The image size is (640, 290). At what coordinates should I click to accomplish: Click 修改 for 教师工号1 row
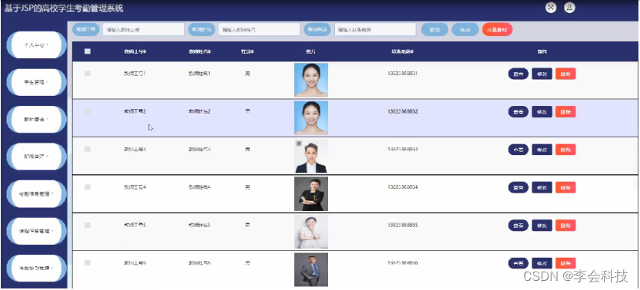[x=542, y=74]
